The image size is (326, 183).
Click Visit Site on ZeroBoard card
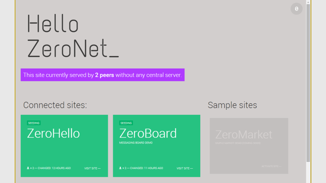[185, 168]
